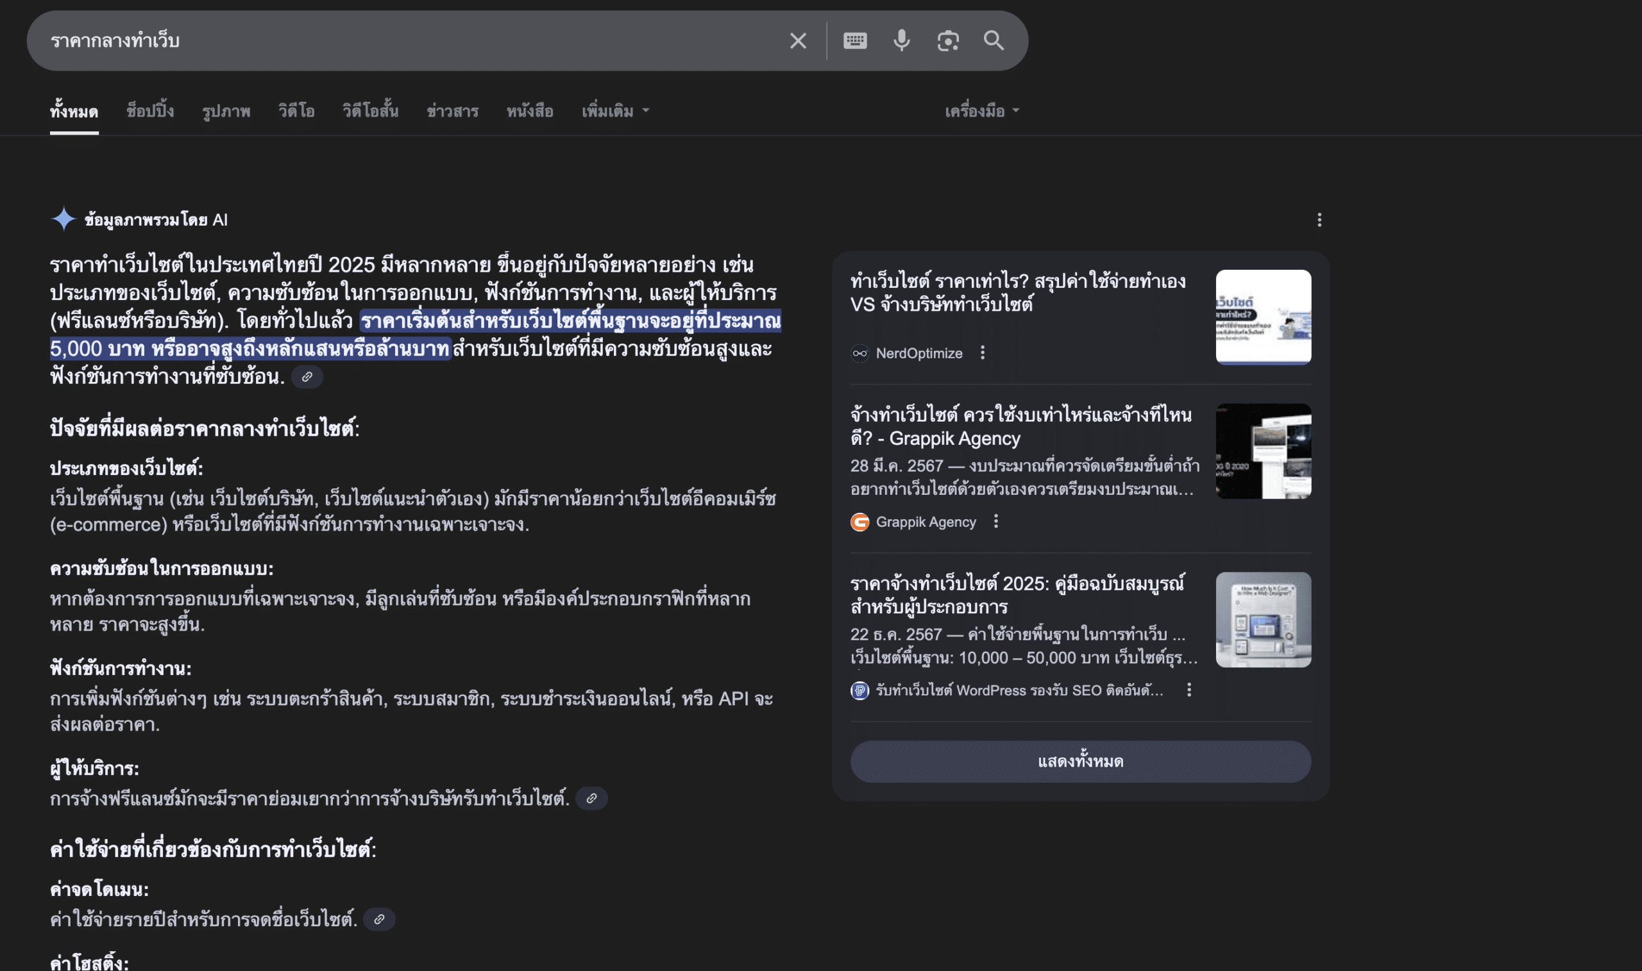Expand the เพิ่มเติม more tabs dropdown

click(x=614, y=112)
